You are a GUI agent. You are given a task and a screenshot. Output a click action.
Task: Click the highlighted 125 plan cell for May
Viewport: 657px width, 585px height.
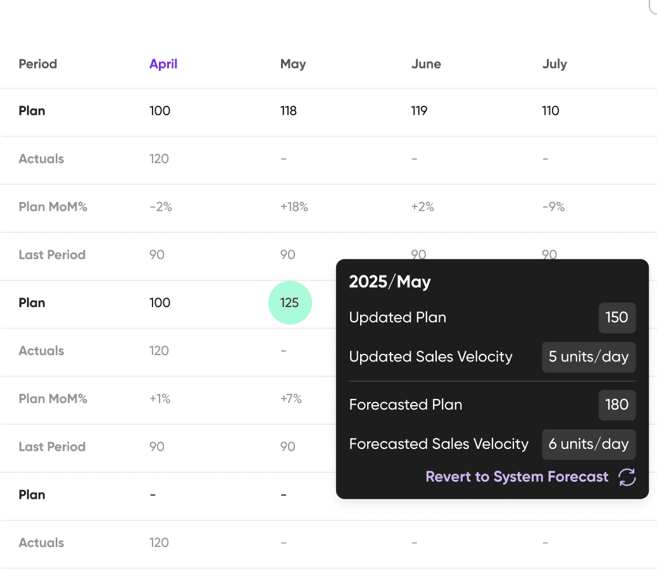pyautogui.click(x=290, y=303)
